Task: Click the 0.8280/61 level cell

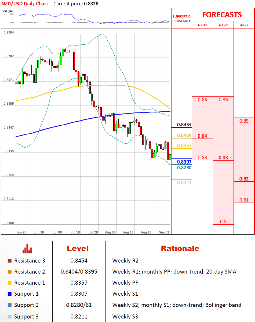Action: [79, 305]
